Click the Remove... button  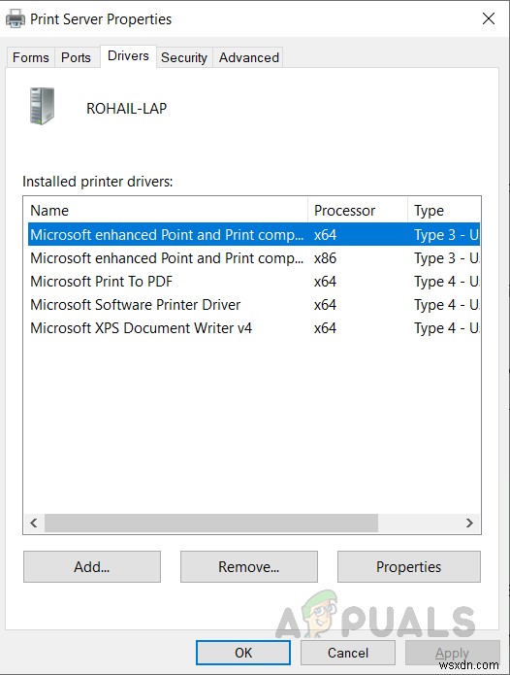coord(249,566)
